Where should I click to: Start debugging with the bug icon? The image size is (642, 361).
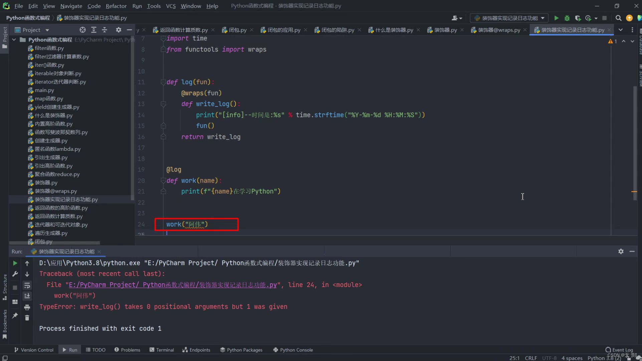tap(567, 18)
